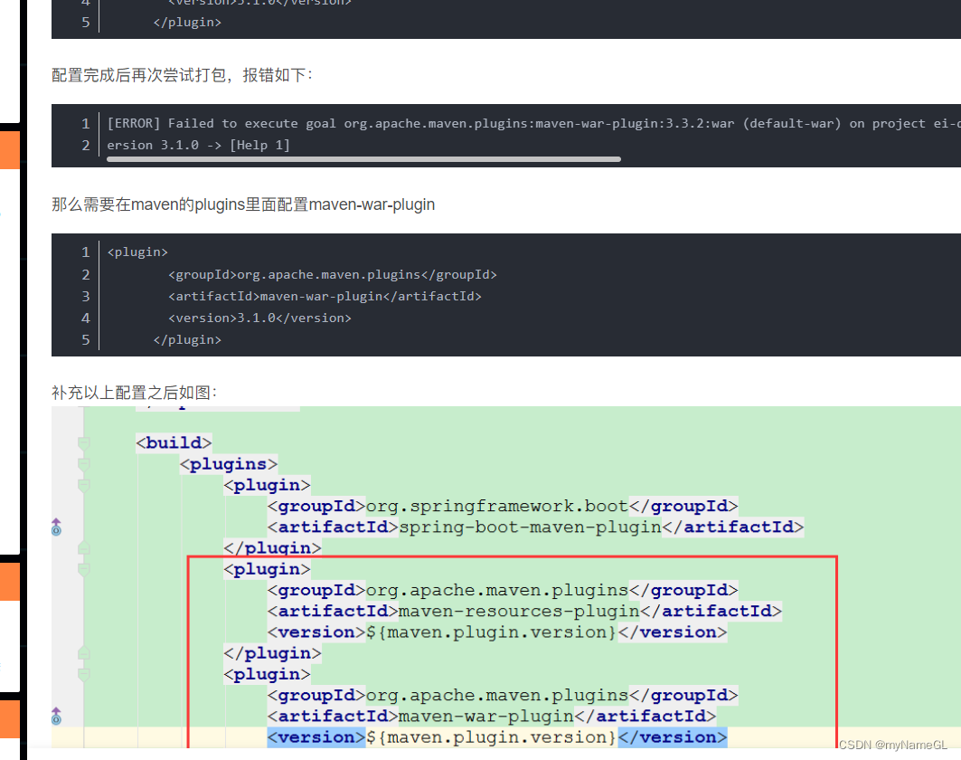Viewport: 961px width, 760px height.
Task: Collapse the <build> fold marker in gutter
Action: pos(84,442)
